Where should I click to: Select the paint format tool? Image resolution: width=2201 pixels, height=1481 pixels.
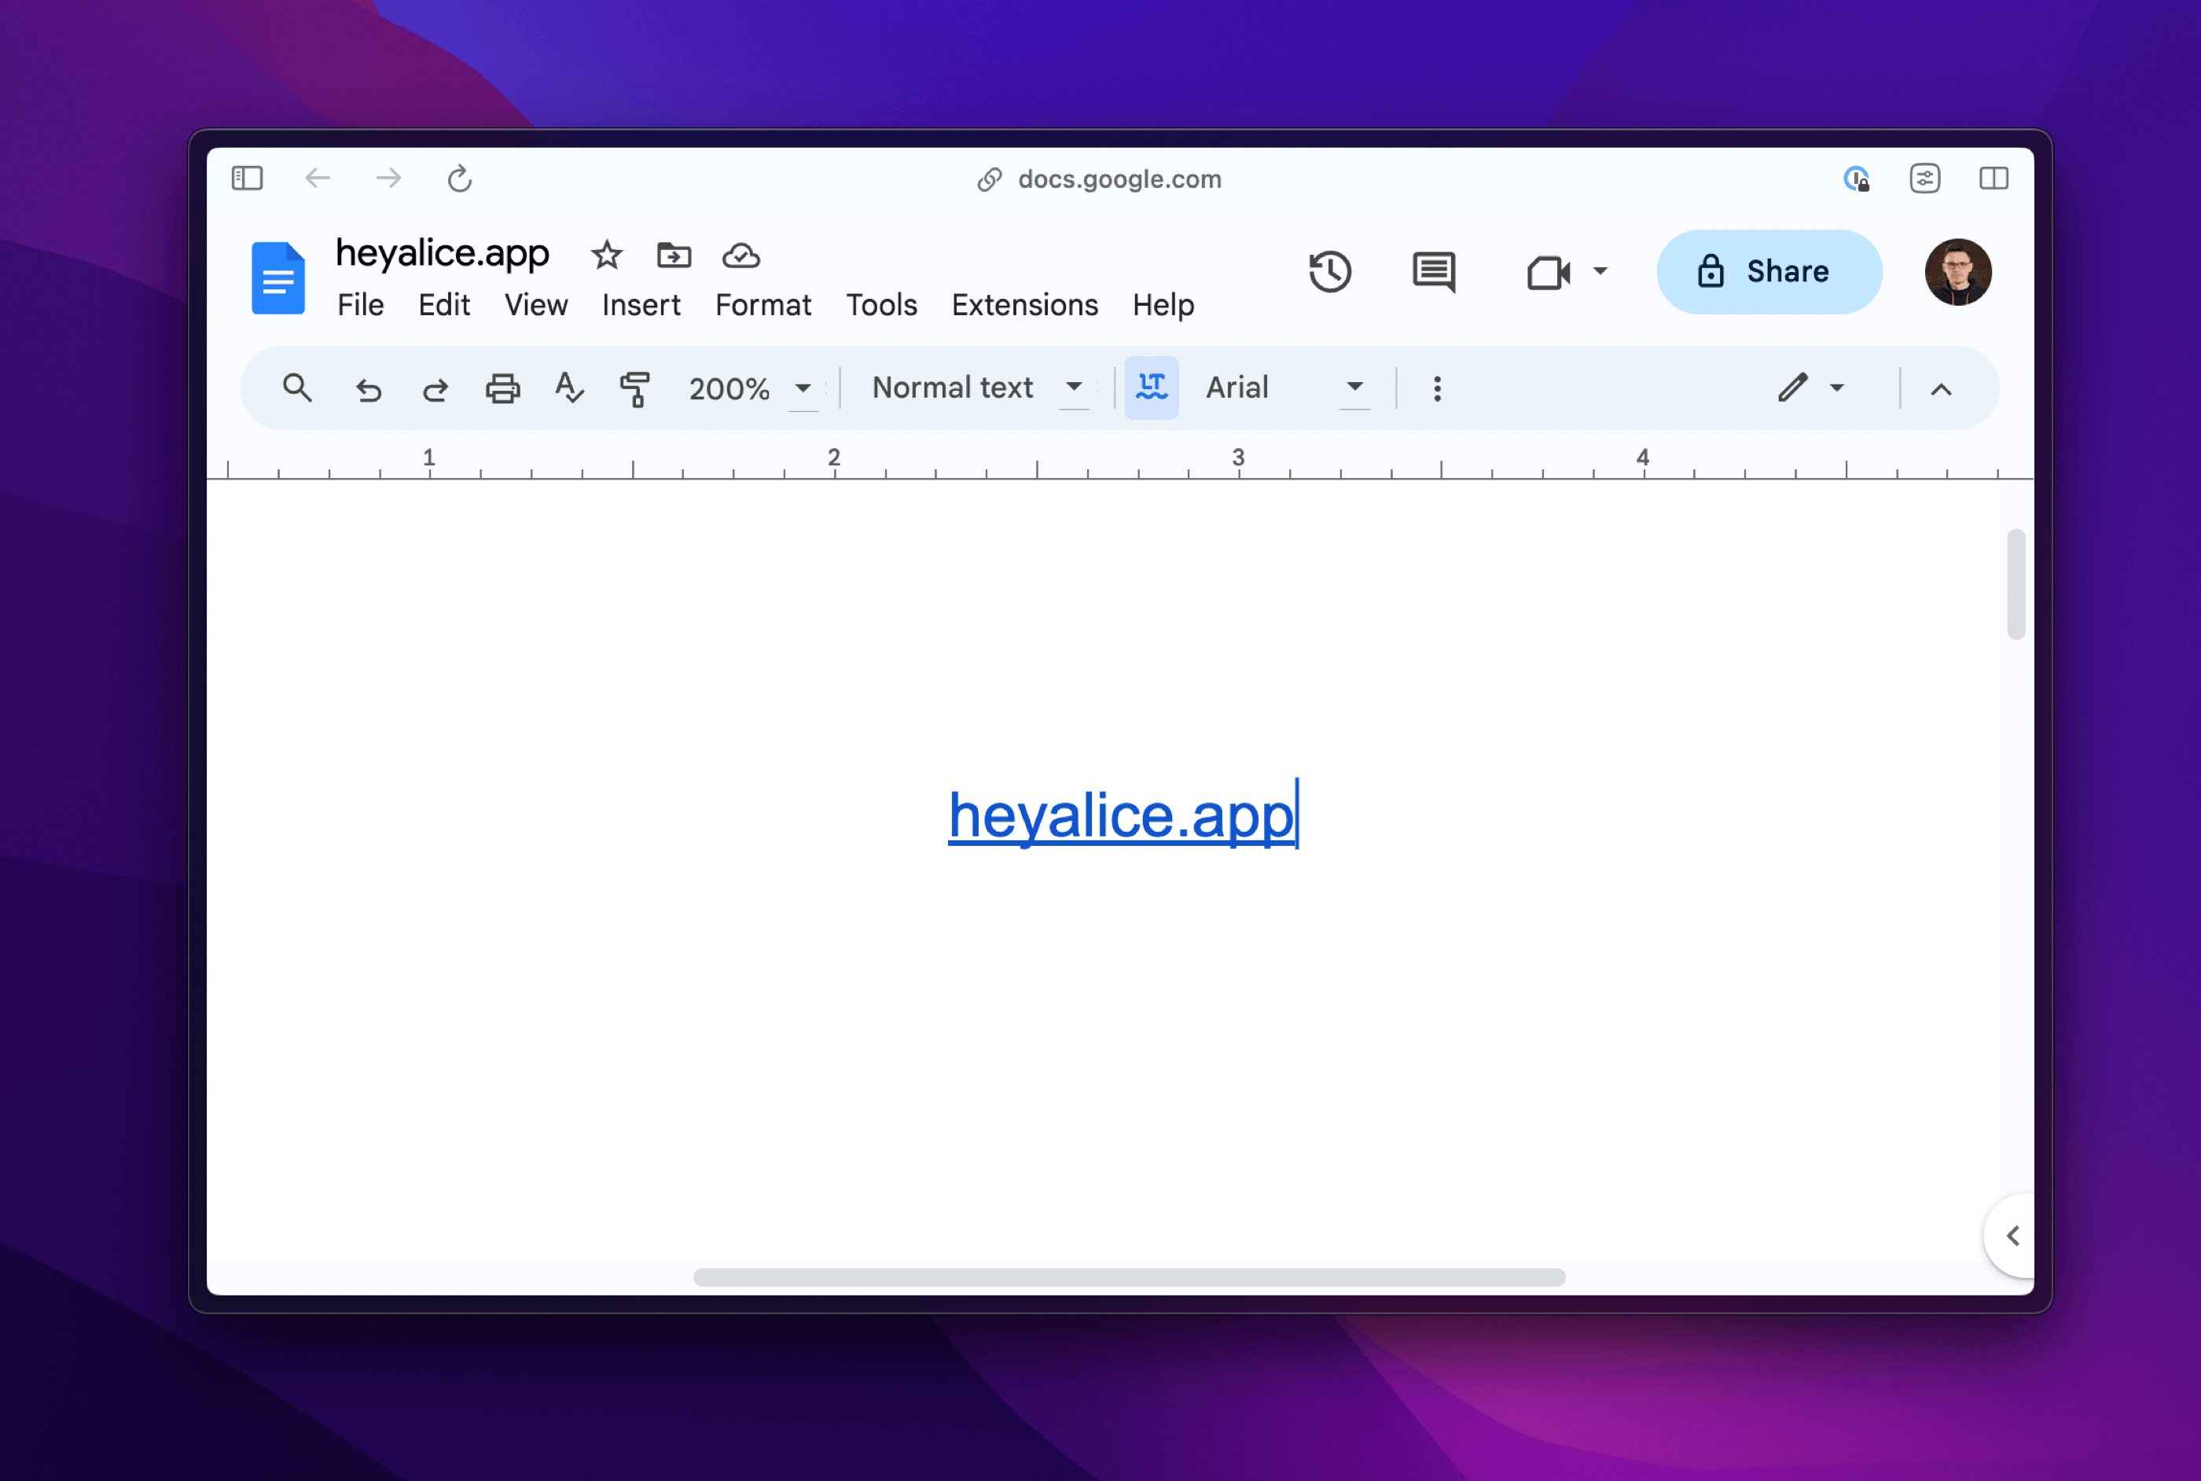tap(634, 388)
